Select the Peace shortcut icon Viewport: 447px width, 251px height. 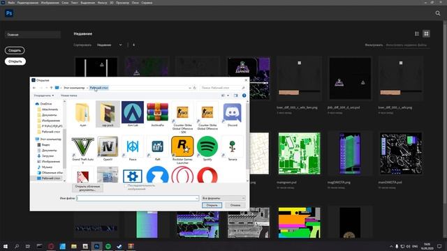click(x=133, y=149)
